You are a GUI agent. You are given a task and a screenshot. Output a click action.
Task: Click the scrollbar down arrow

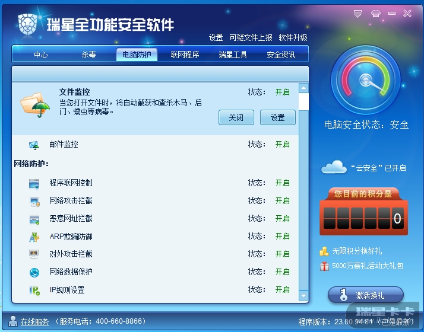coord(303,296)
